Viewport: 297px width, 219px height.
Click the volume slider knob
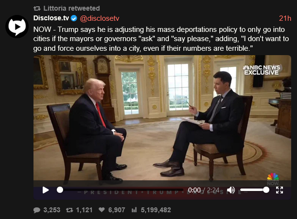coord(266,190)
